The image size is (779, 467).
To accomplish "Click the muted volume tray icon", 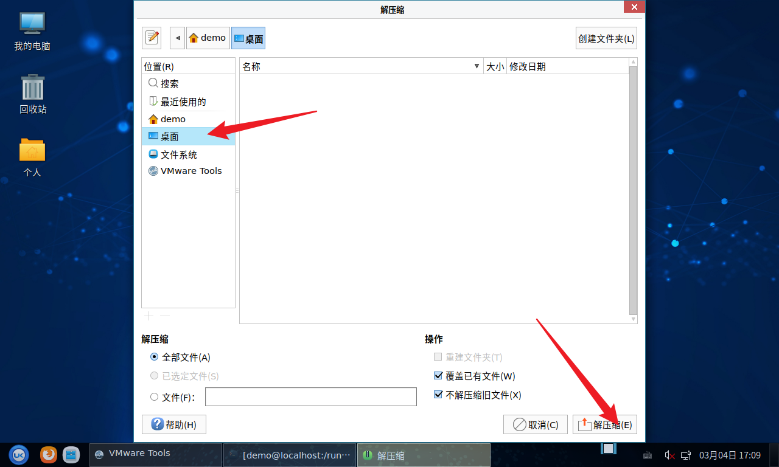I will tap(670, 455).
